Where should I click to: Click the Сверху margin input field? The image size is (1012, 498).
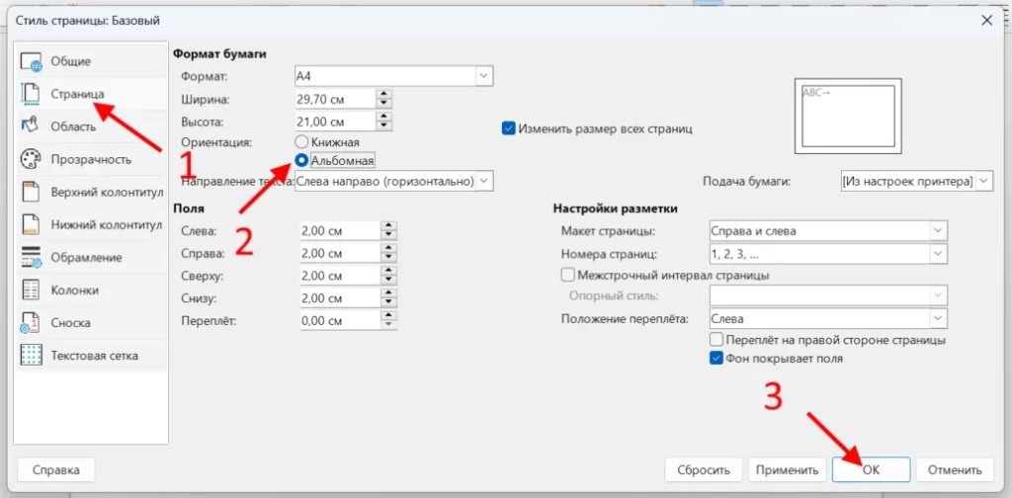tap(339, 276)
